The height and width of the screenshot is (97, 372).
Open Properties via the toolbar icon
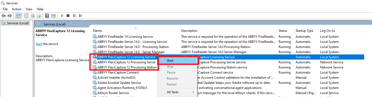(x=26, y=16)
